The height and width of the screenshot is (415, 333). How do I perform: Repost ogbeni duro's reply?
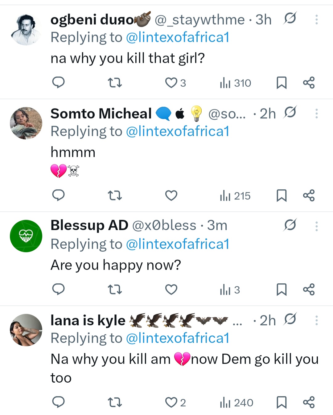pyautogui.click(x=115, y=83)
